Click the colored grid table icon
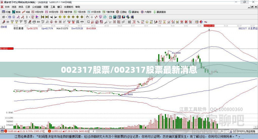258x139 pixels. coord(197,22)
